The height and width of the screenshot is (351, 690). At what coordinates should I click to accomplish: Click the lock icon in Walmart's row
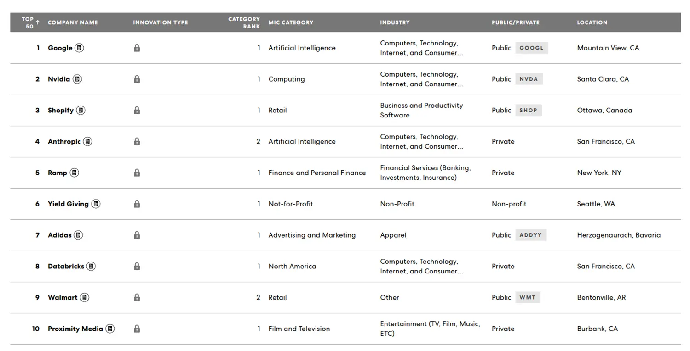coord(137,297)
